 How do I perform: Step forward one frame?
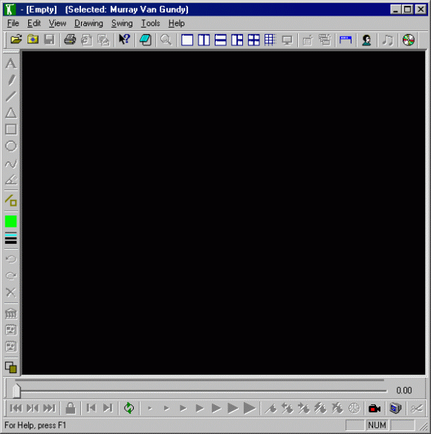(108, 408)
